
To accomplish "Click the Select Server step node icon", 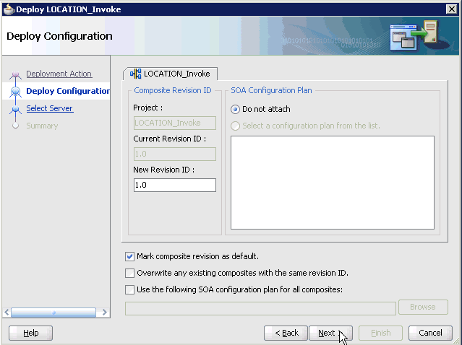I will tap(15, 110).
